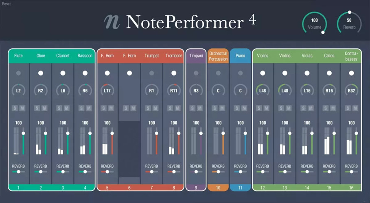Adjust the master Reverb knob

point(349,24)
